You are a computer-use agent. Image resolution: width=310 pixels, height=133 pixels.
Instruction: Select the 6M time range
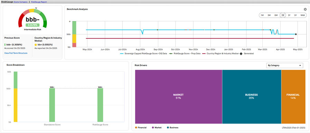coord(276,15)
